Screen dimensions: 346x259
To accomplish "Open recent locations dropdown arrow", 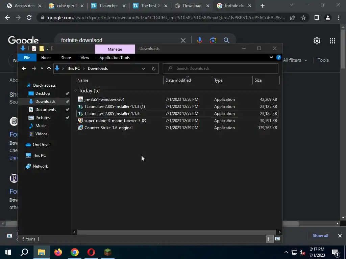I will (x=42, y=68).
